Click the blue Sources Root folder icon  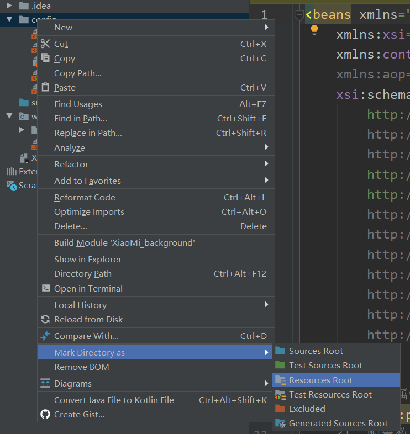(280, 351)
